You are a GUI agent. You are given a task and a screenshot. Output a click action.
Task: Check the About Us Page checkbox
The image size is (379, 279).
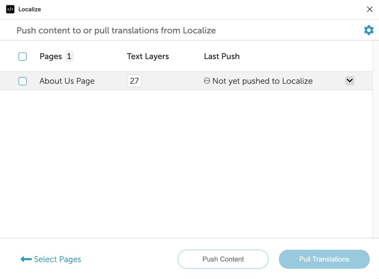pos(22,81)
